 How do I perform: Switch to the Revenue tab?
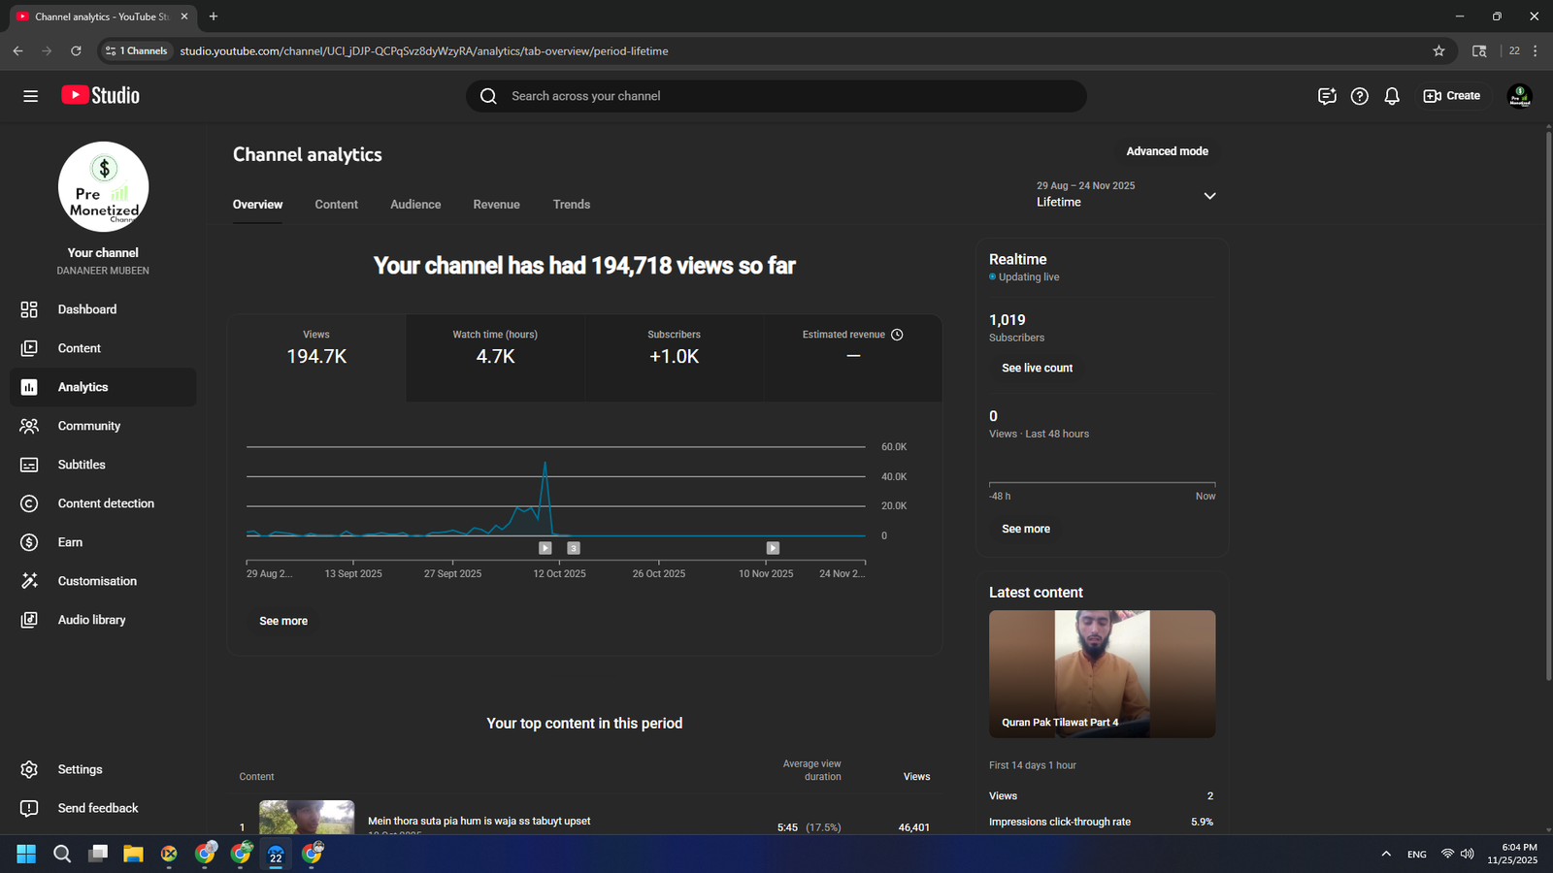coord(496,205)
